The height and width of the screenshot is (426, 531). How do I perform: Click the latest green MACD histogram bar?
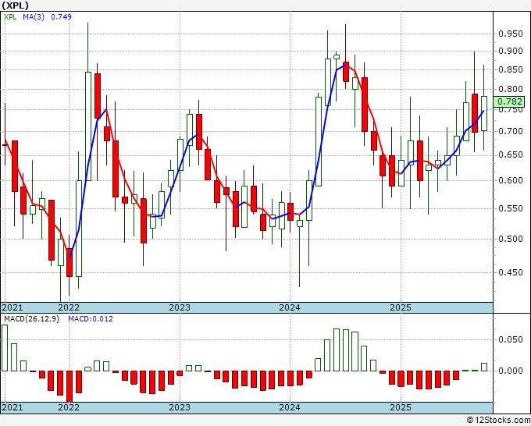[484, 367]
